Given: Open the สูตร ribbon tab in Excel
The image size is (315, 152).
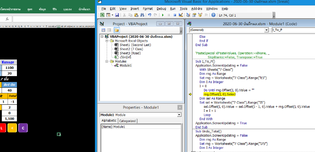Looking at the screenshot, I should pyautogui.click(x=30, y=9).
